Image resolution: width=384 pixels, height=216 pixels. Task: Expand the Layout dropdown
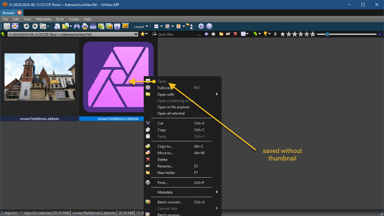(x=141, y=26)
